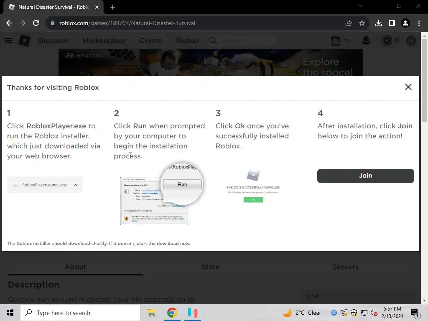Switch to the About tab
Screen dimensions: 428x321
[x=75, y=267]
